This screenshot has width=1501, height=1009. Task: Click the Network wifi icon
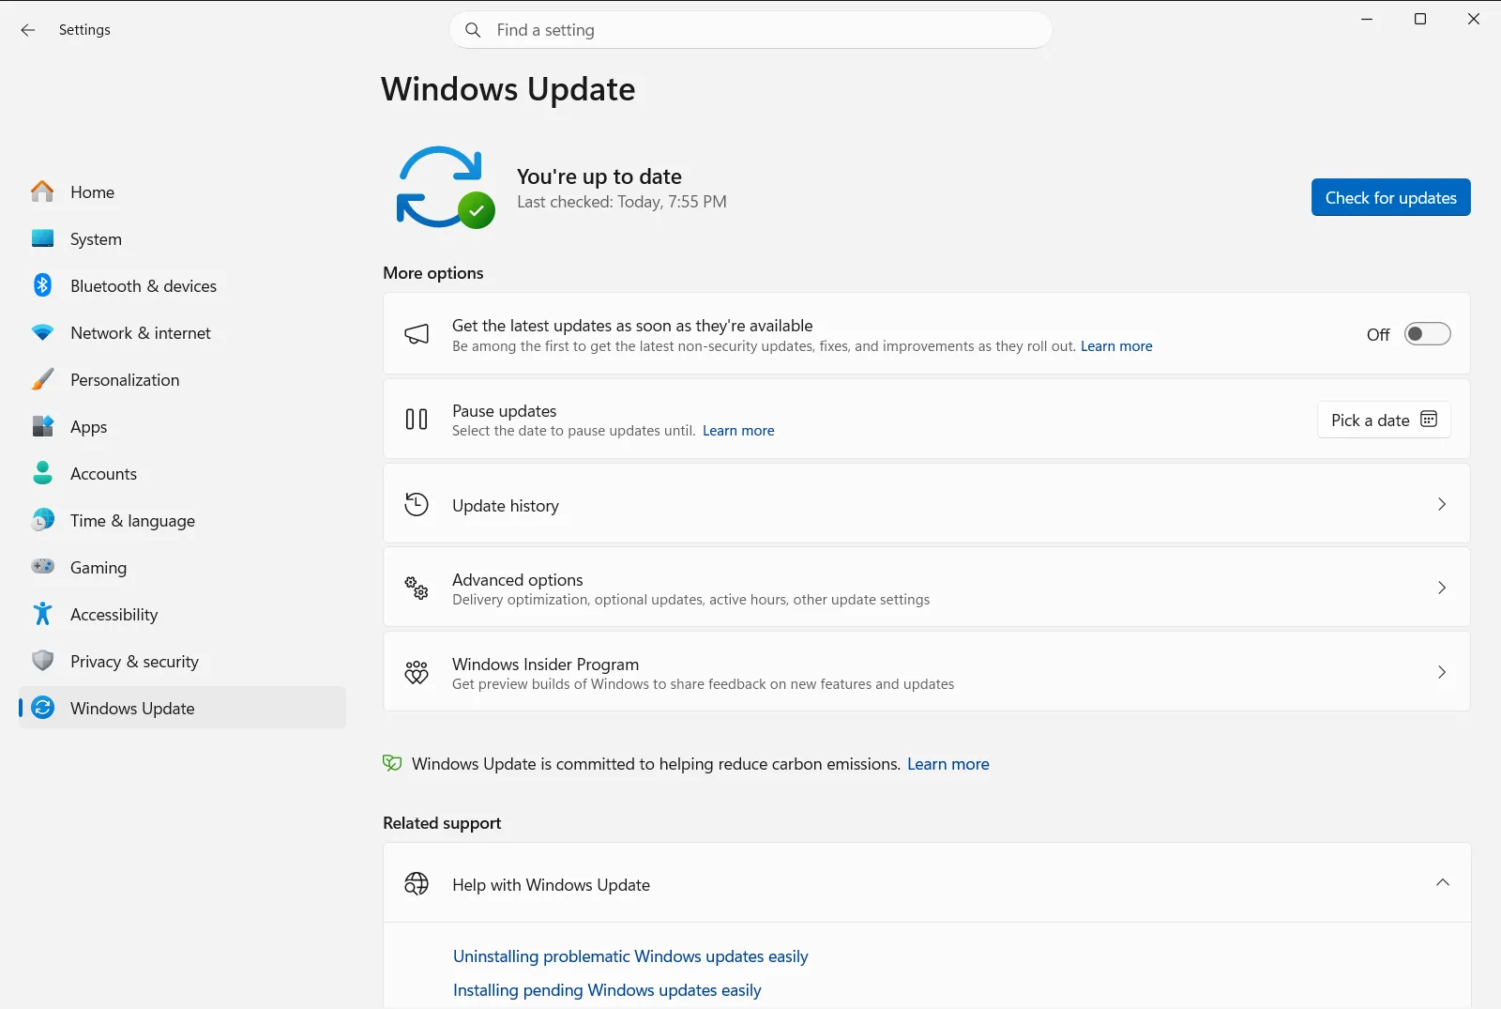tap(42, 332)
